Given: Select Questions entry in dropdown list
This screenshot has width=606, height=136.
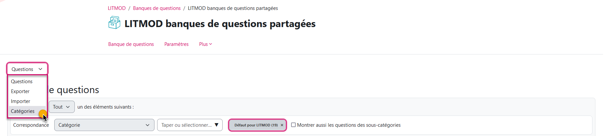Looking at the screenshot, I should point(22,82).
